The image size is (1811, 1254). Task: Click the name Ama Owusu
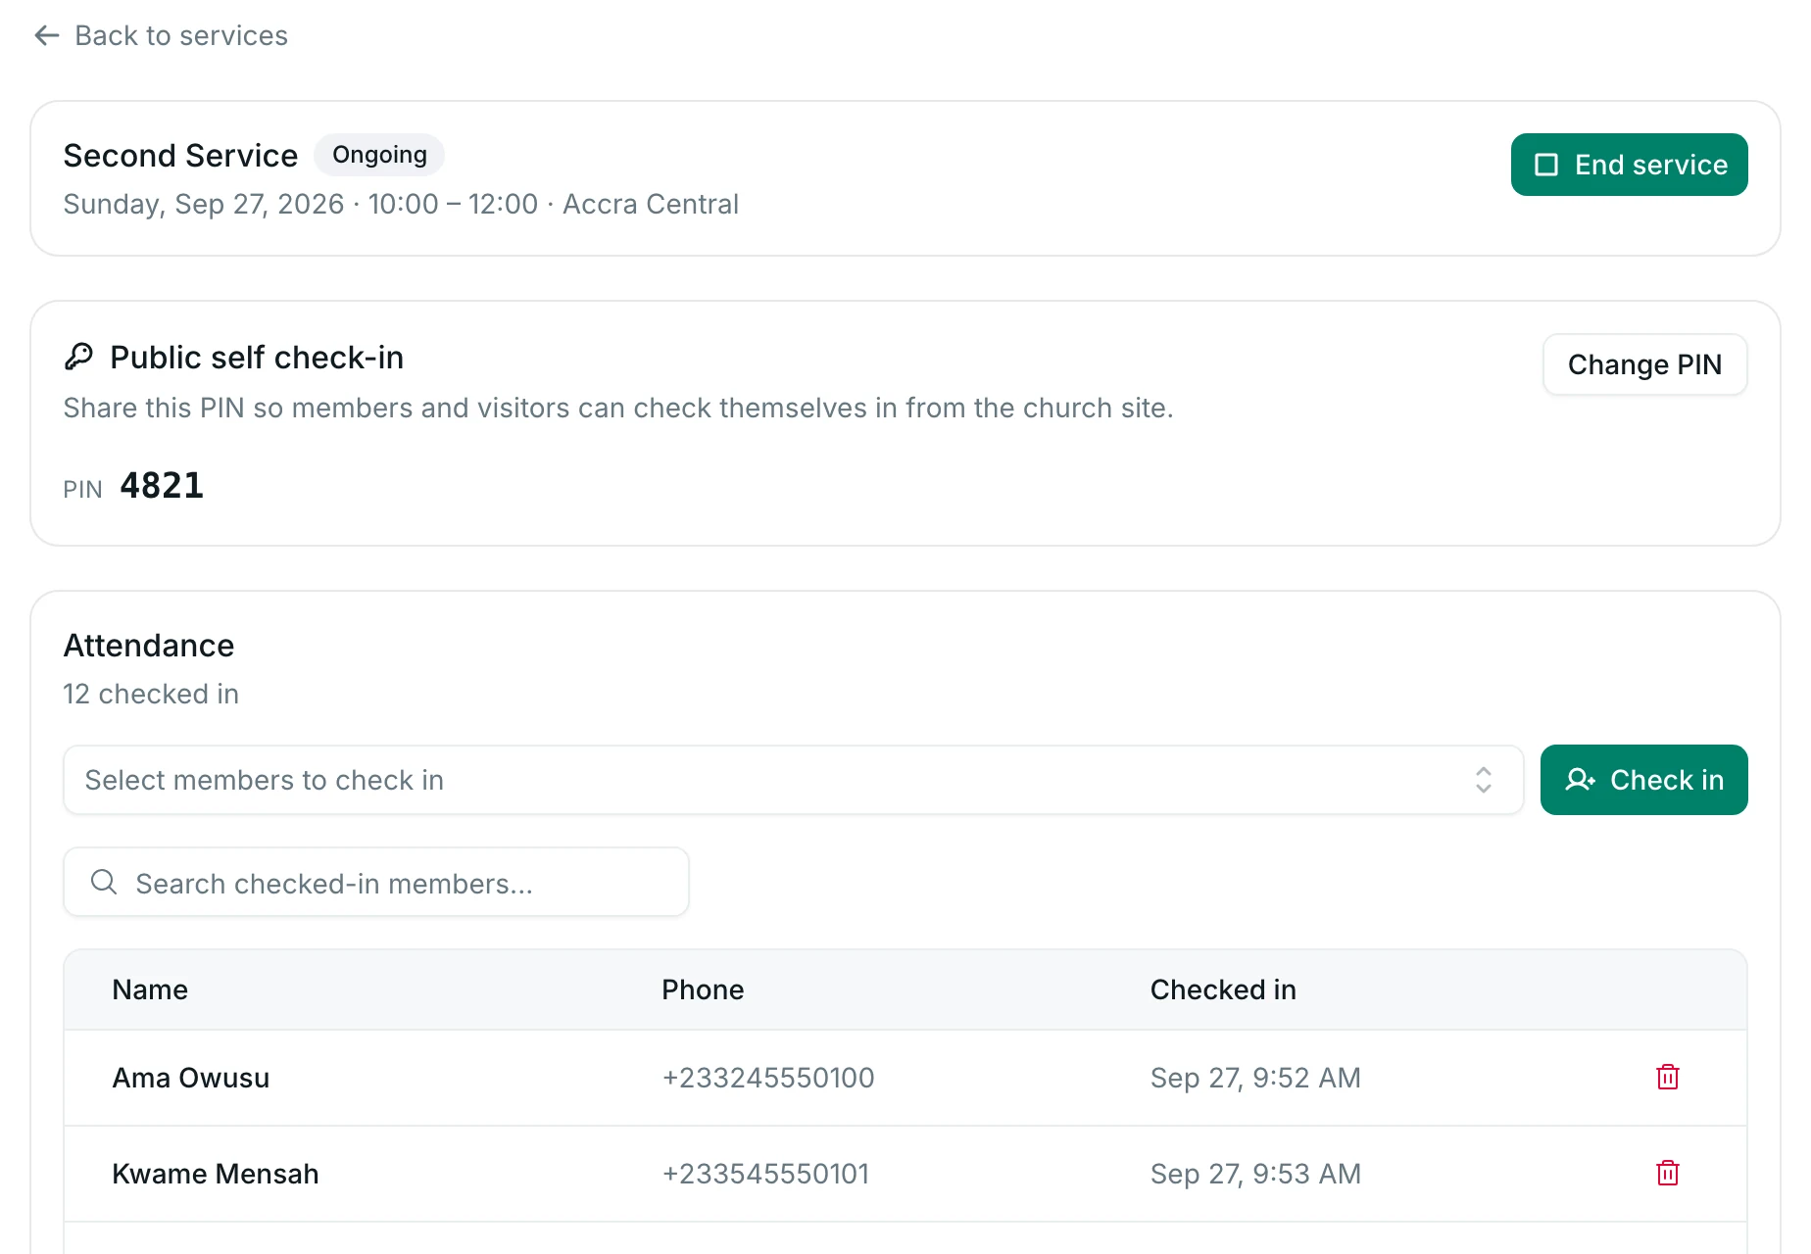(x=191, y=1078)
